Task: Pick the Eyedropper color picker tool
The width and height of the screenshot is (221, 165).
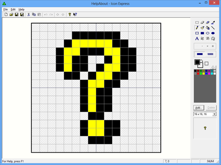Action: [x=213, y=22]
